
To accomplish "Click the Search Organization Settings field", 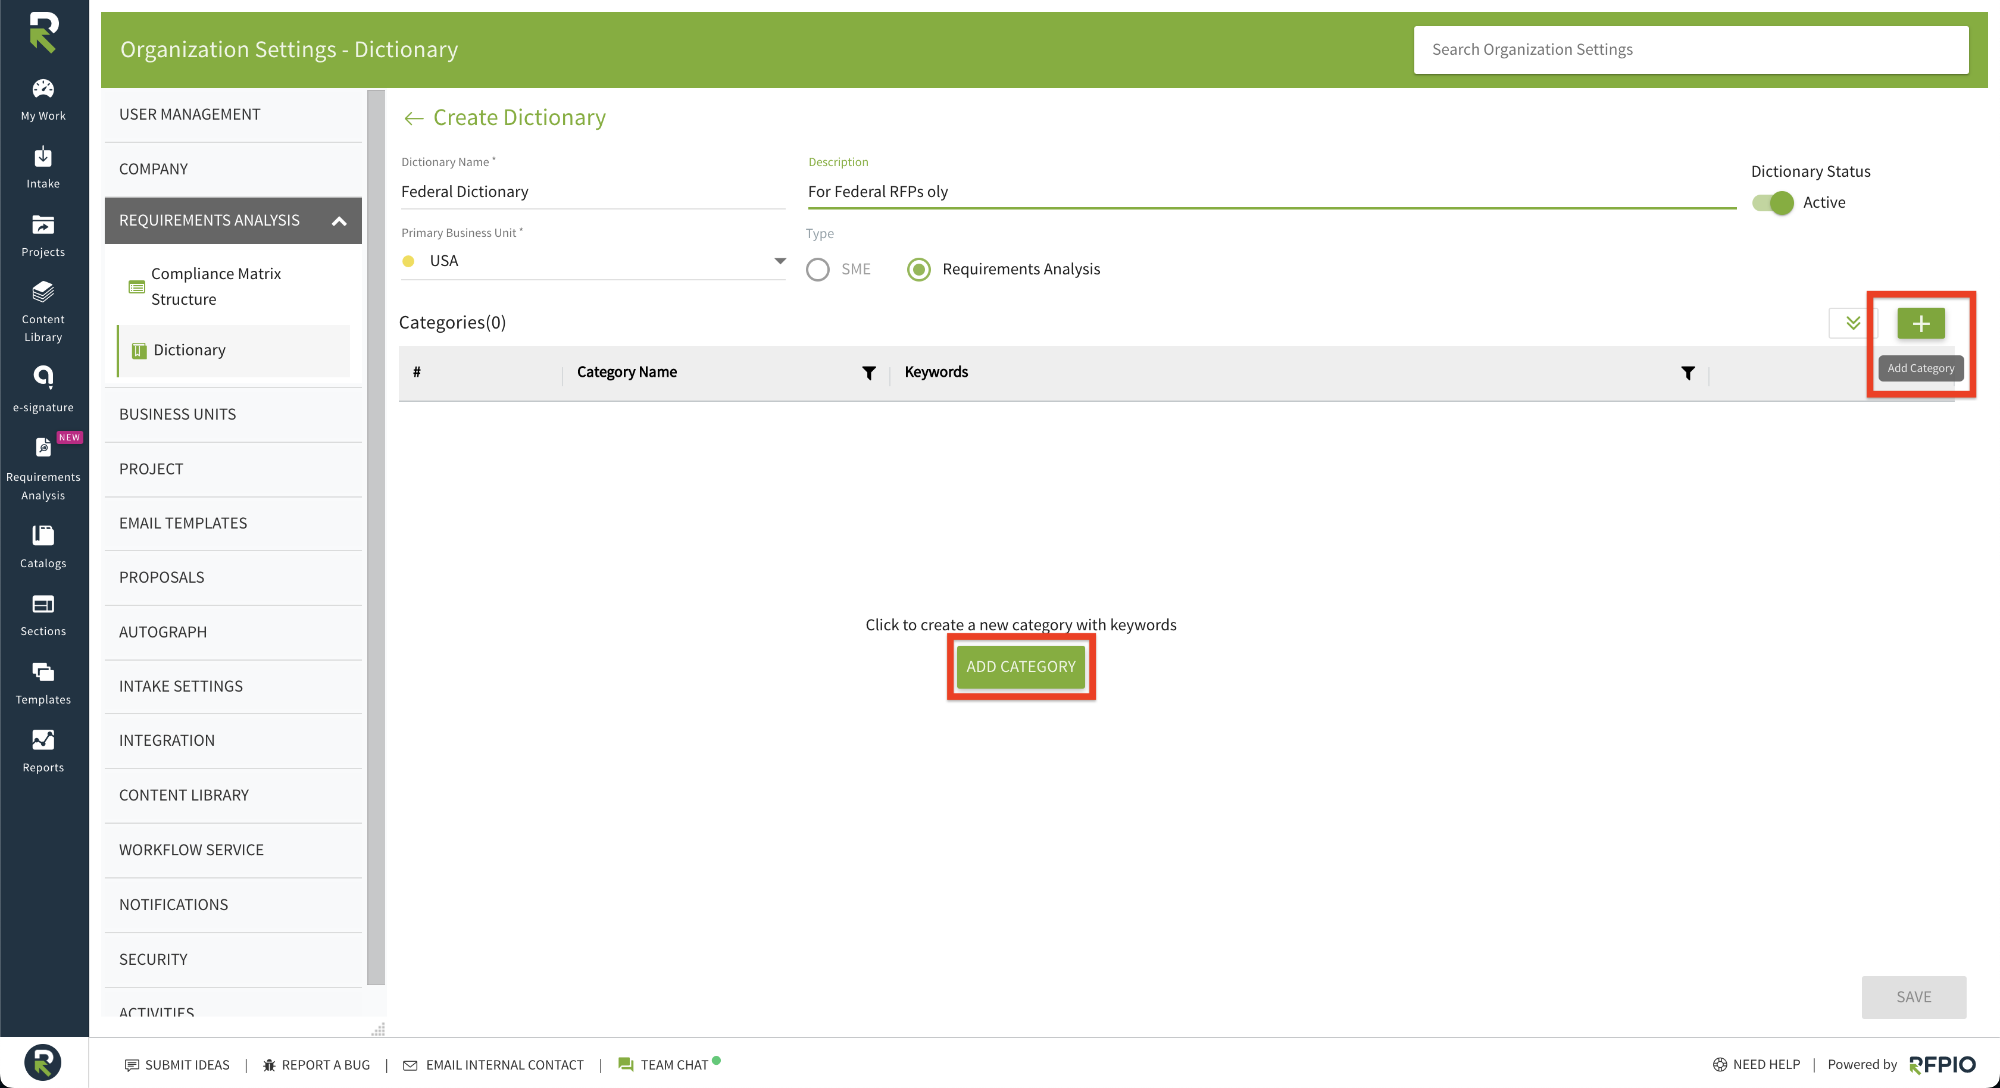I will (x=1691, y=51).
